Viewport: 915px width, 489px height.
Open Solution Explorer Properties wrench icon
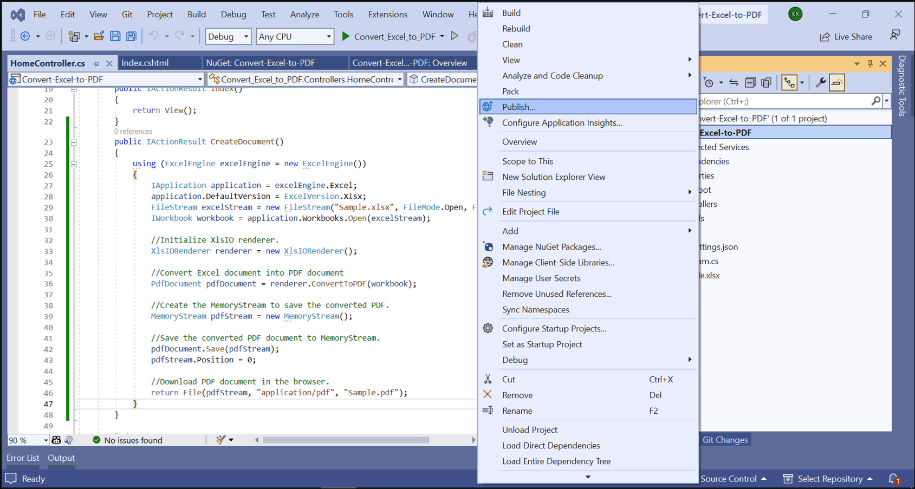pyautogui.click(x=821, y=83)
